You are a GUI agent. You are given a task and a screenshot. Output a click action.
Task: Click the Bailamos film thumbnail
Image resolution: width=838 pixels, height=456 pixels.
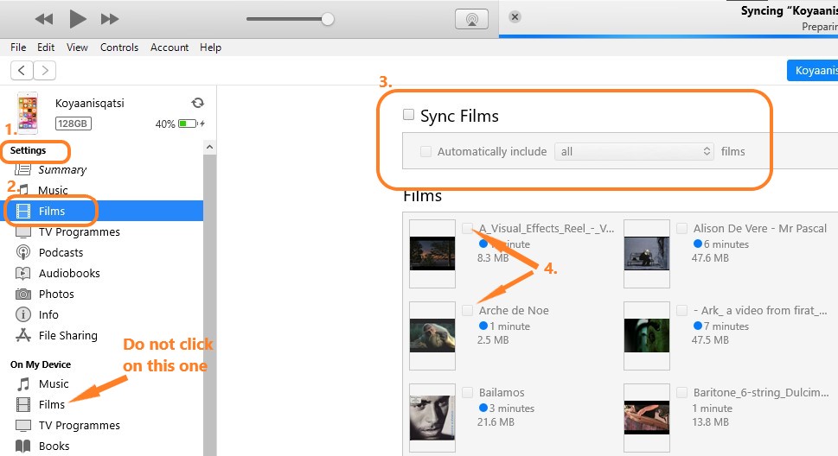[x=432, y=418]
